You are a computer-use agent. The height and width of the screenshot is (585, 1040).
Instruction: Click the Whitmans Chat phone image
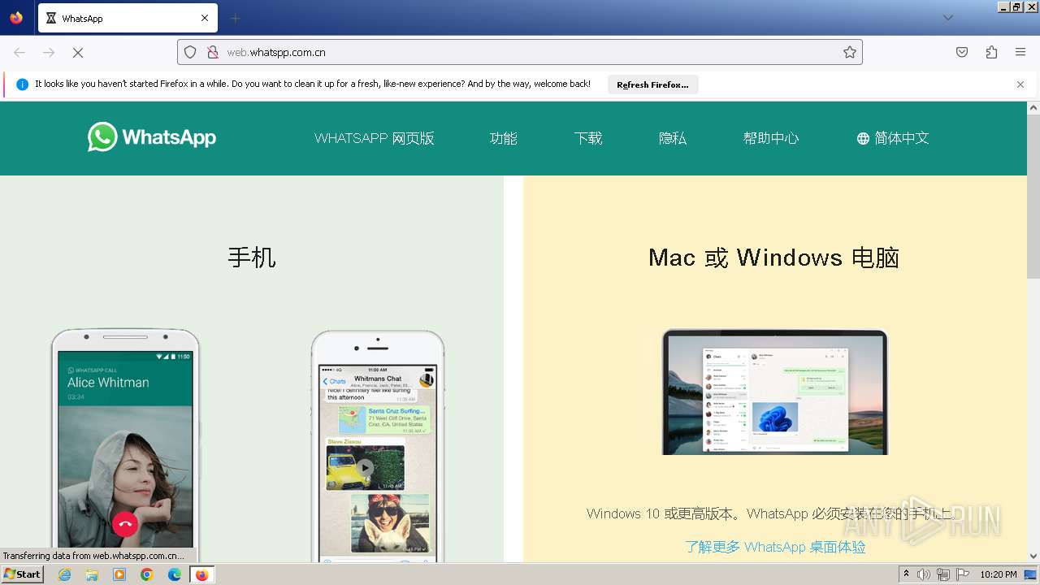[378, 445]
